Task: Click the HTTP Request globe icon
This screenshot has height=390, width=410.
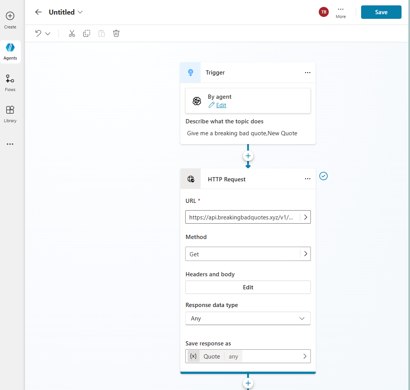Action: pyautogui.click(x=191, y=179)
